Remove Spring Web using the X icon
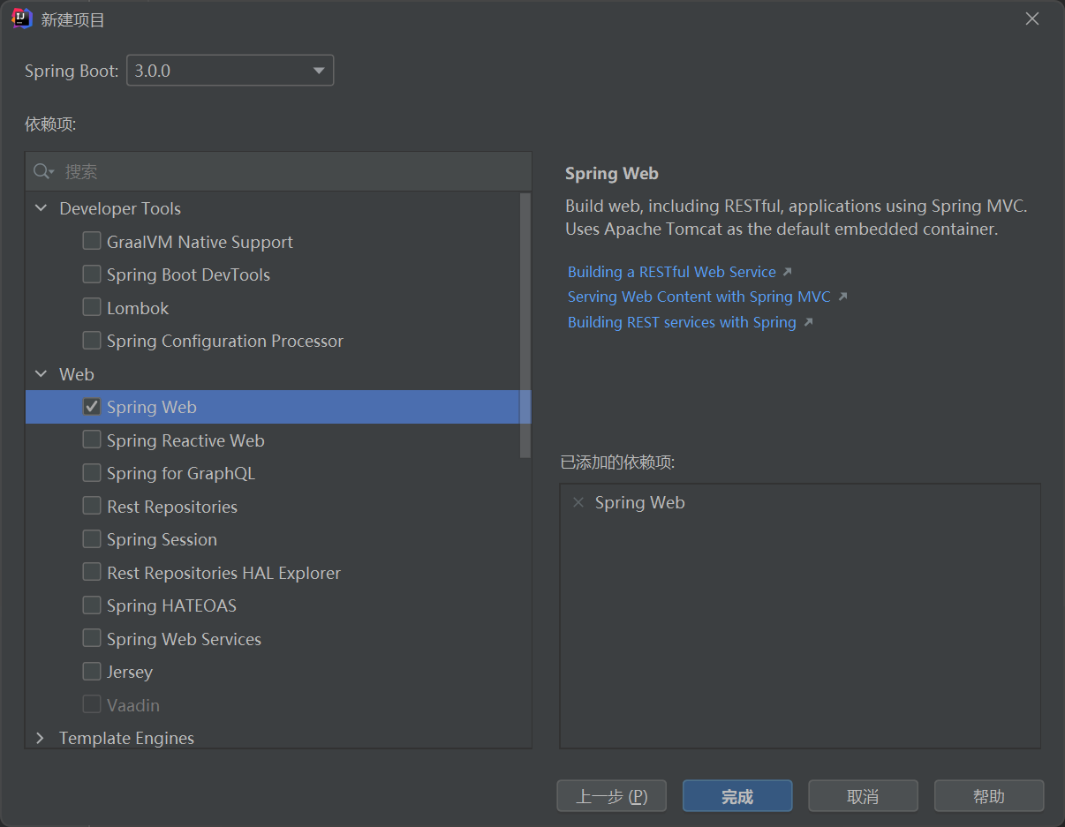1065x827 pixels. click(578, 502)
